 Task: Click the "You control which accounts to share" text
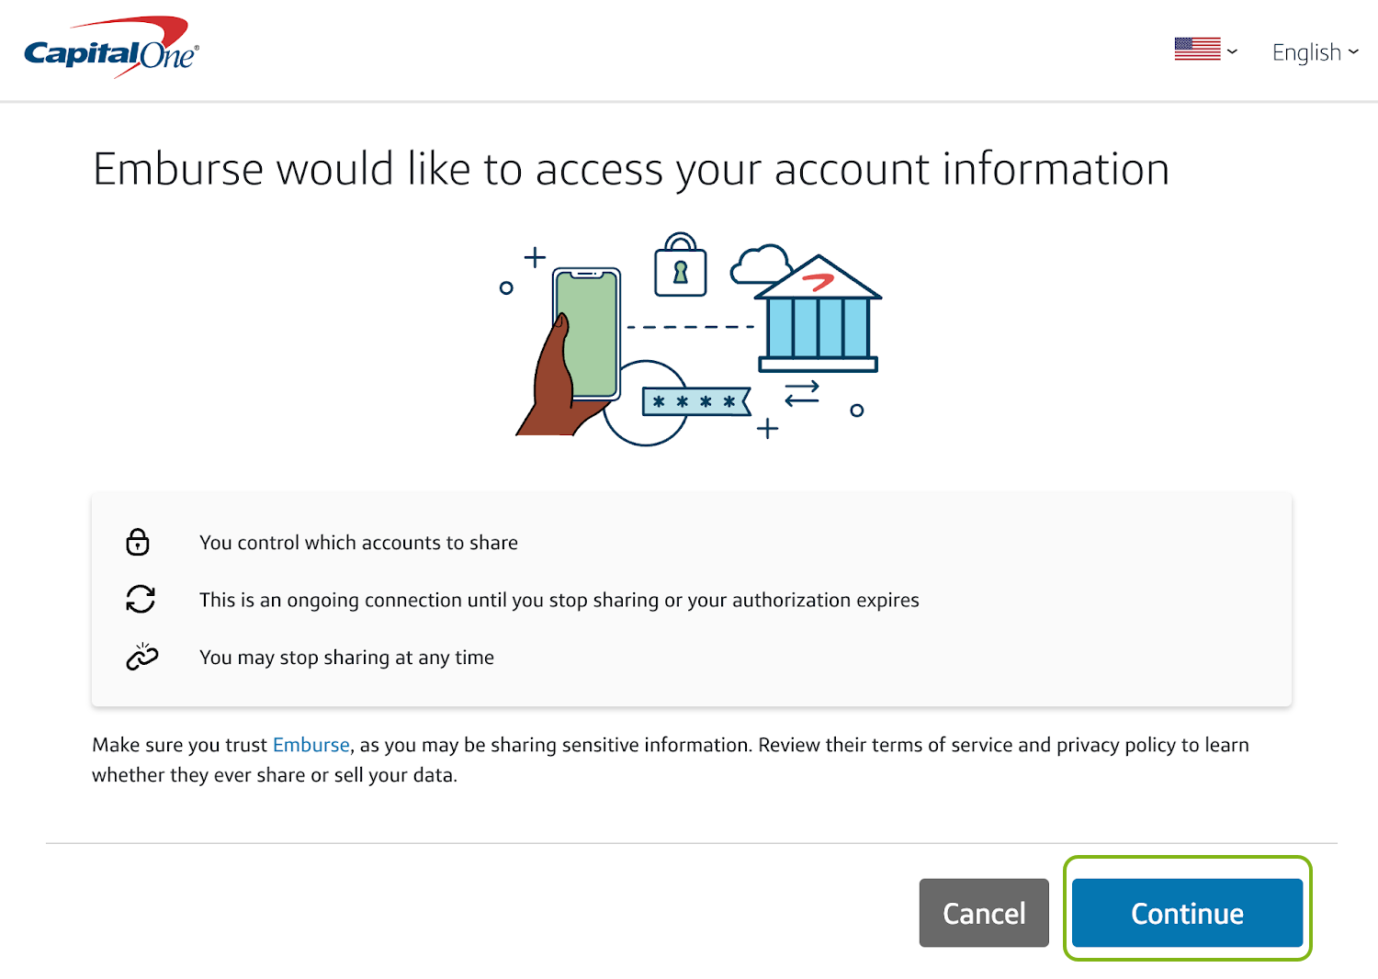click(x=358, y=543)
